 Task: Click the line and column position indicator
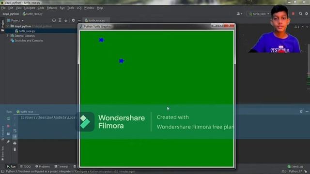pyautogui.click(x=284, y=172)
